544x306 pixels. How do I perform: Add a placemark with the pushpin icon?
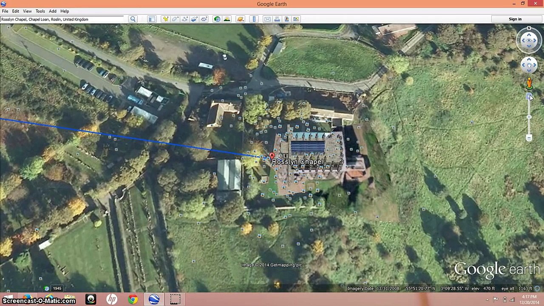165,19
